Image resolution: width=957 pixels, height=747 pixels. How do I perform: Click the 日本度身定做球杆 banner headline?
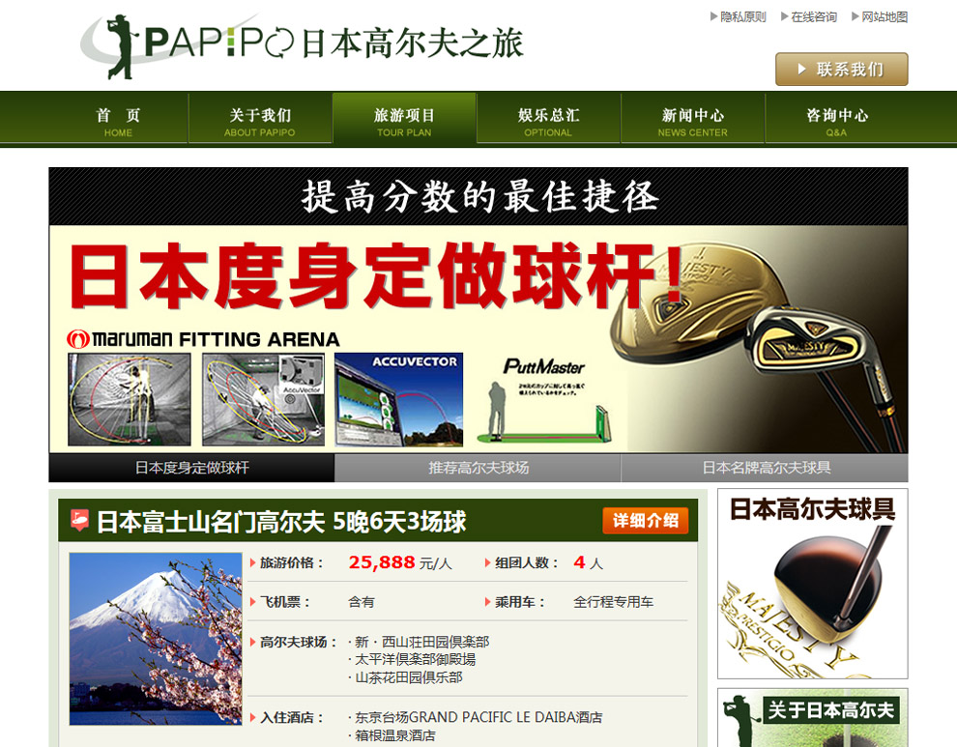(x=376, y=275)
